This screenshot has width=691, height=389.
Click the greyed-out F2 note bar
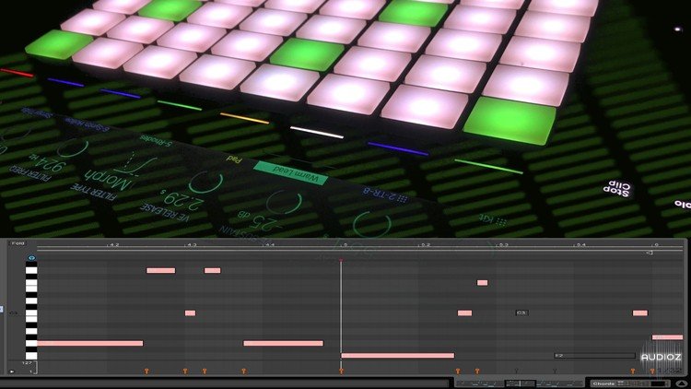(594, 355)
